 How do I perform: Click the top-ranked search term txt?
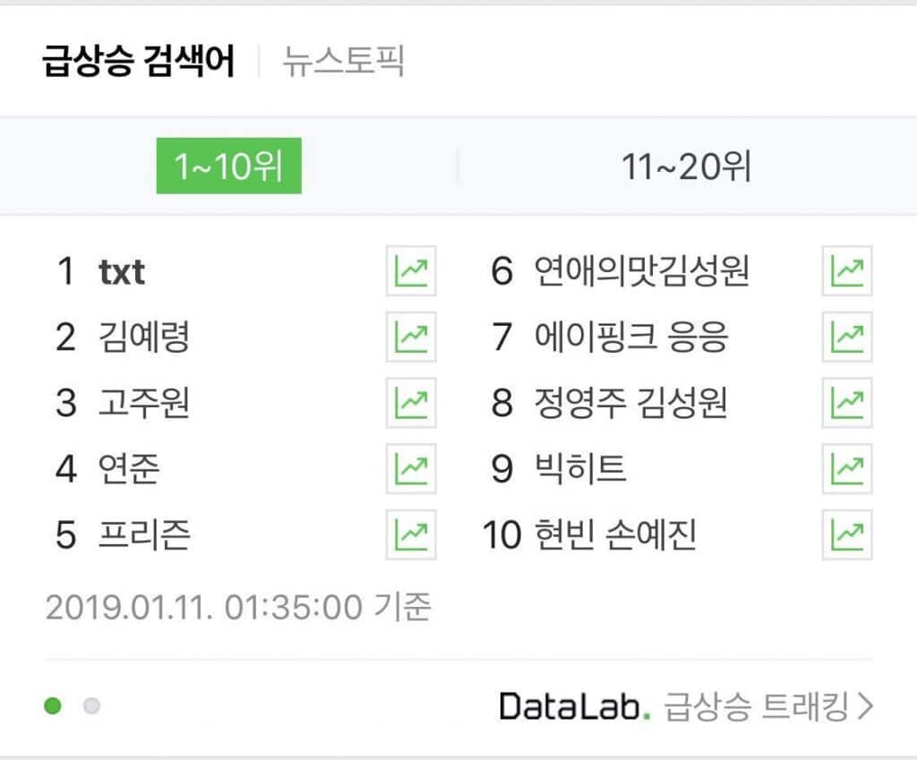(x=122, y=271)
